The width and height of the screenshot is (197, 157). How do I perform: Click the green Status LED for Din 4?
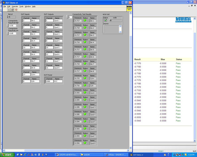[85, 42]
